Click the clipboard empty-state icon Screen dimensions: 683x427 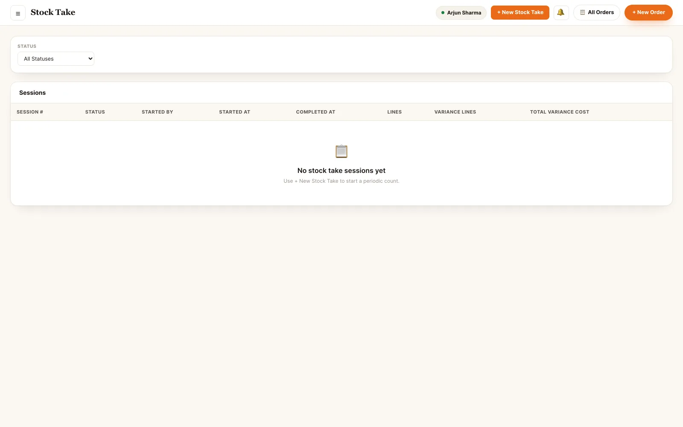click(341, 151)
